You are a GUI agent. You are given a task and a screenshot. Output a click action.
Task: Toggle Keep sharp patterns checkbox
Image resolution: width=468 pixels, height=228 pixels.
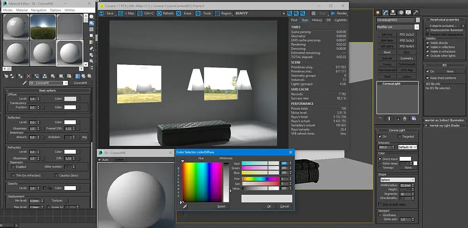pos(428,78)
